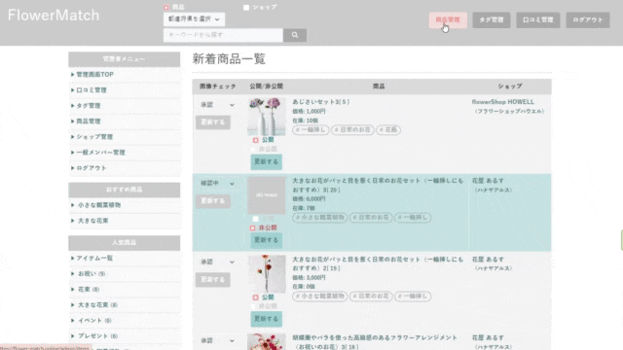Open the あじさいセット3[5] product title
623x350 pixels.
point(321,102)
